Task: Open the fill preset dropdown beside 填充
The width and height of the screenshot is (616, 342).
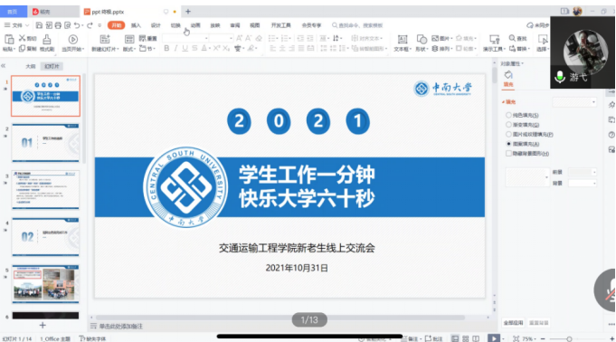Action: [574, 102]
